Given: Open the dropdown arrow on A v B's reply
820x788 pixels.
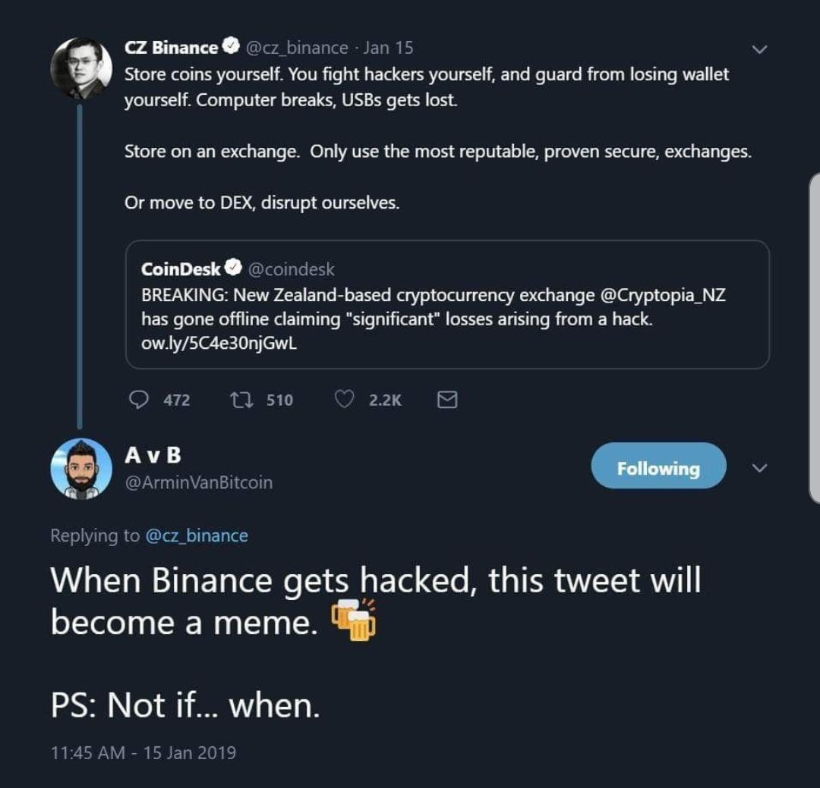Looking at the screenshot, I should pyautogui.click(x=758, y=468).
